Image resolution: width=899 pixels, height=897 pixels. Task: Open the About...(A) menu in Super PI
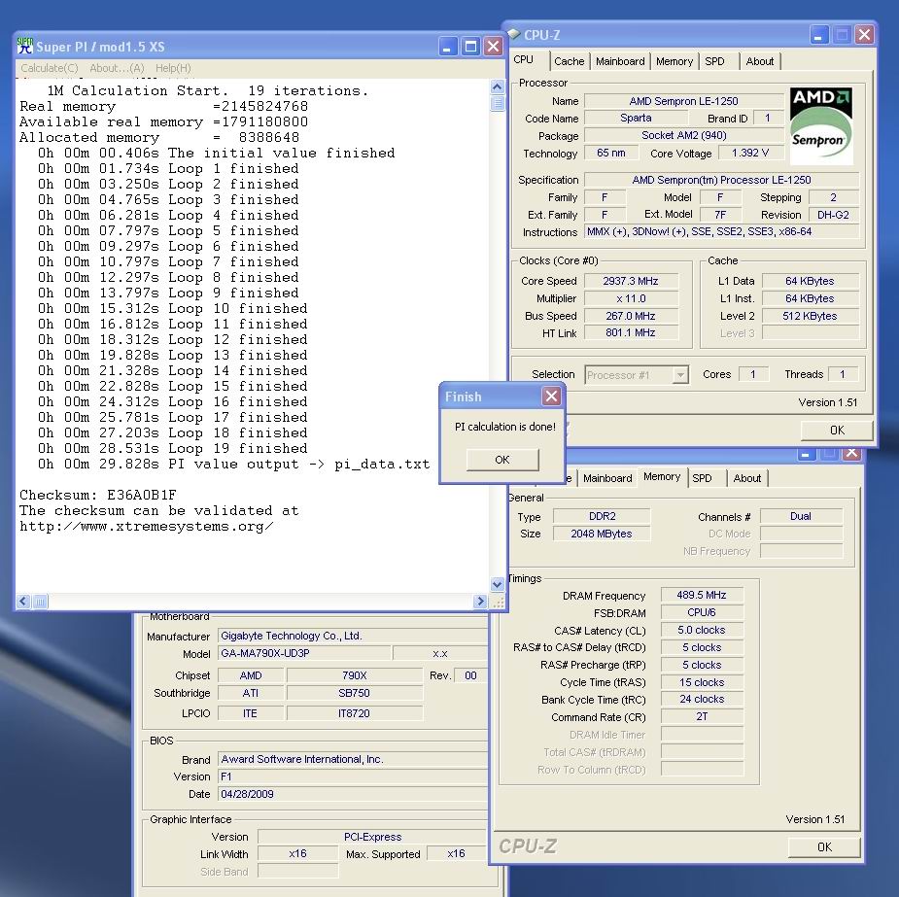click(x=117, y=68)
